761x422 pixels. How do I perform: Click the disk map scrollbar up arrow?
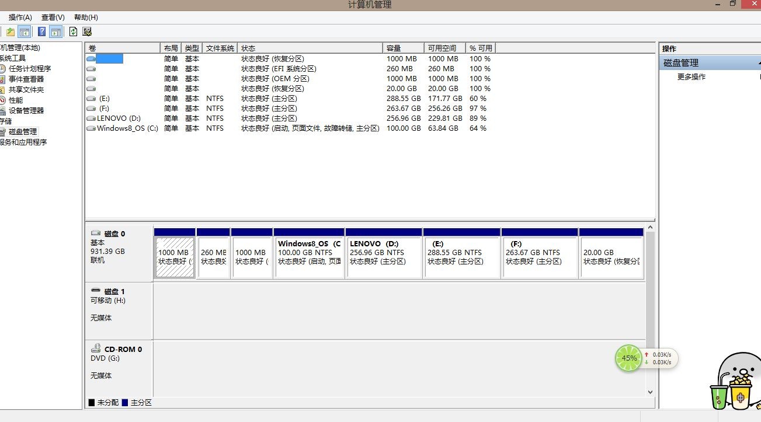(651, 228)
